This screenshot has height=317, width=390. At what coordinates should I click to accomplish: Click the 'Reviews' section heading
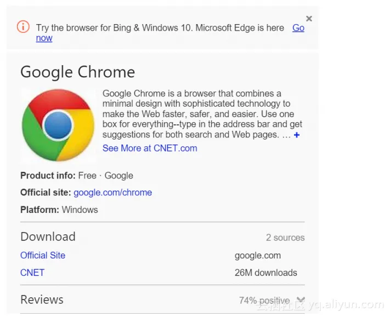pyautogui.click(x=42, y=299)
